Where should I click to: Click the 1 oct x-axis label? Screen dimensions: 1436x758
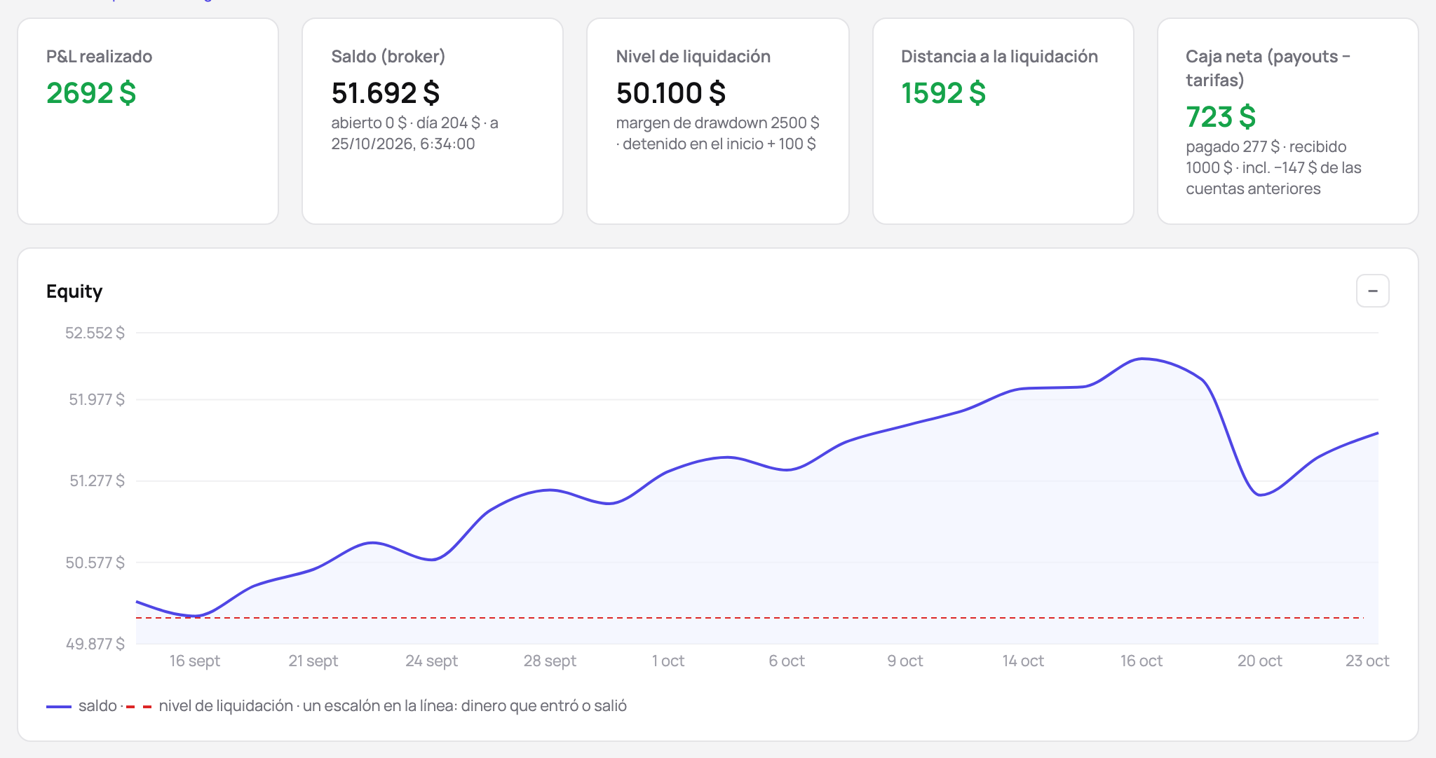click(668, 661)
